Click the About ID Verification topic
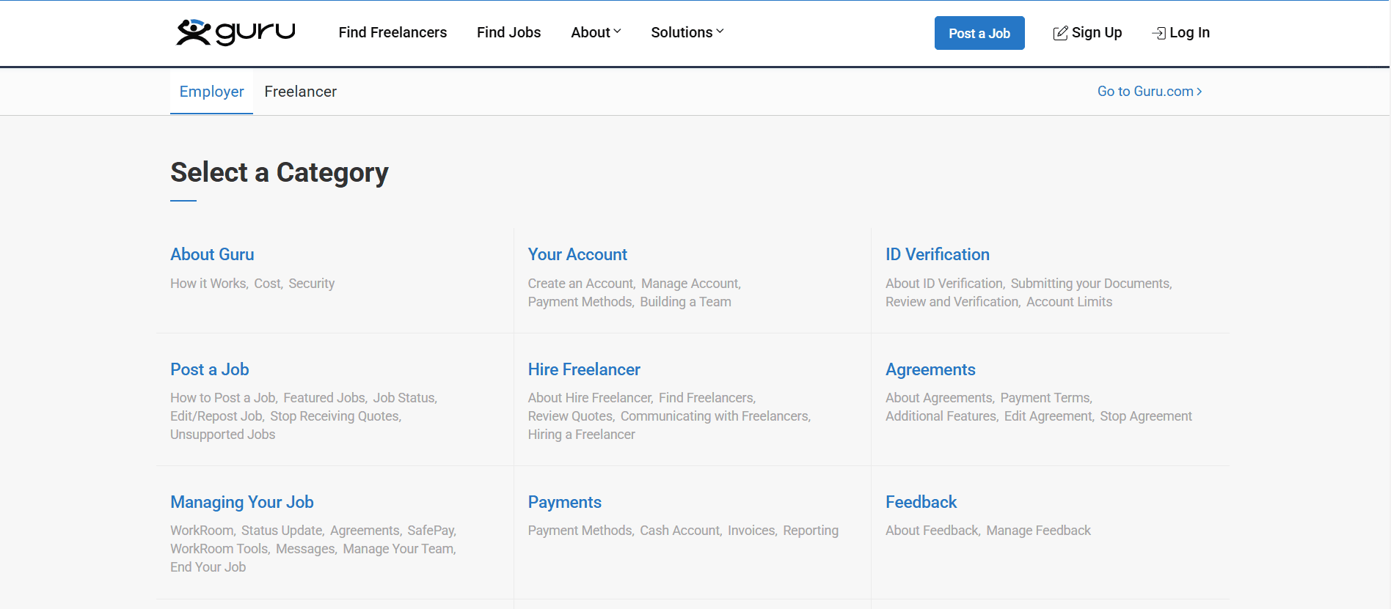Screen dimensions: 1391x609 (x=943, y=284)
